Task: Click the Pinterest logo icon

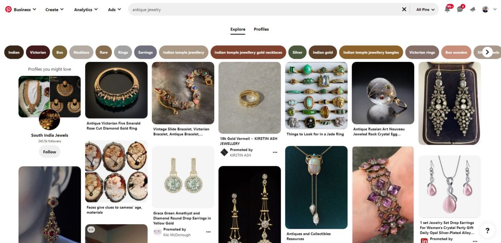Action: pyautogui.click(x=8, y=9)
